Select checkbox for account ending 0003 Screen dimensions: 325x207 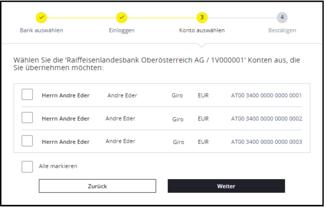tap(27, 141)
